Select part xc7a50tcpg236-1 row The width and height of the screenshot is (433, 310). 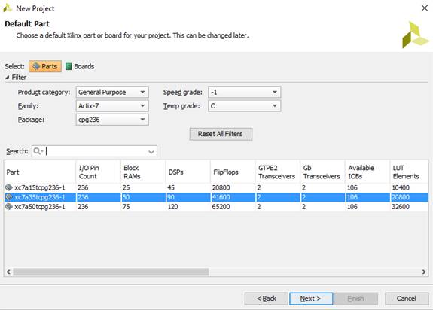pos(216,207)
